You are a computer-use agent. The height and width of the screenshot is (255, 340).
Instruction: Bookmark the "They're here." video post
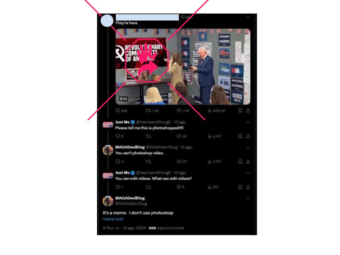240,110
